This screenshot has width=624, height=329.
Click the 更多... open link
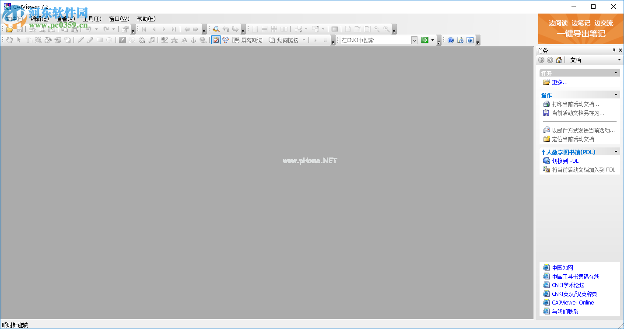(560, 82)
